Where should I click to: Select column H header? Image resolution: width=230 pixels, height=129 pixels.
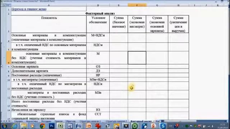178,5
